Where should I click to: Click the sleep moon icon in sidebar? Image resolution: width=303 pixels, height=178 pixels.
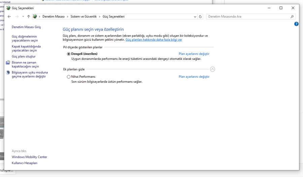pos(8,73)
